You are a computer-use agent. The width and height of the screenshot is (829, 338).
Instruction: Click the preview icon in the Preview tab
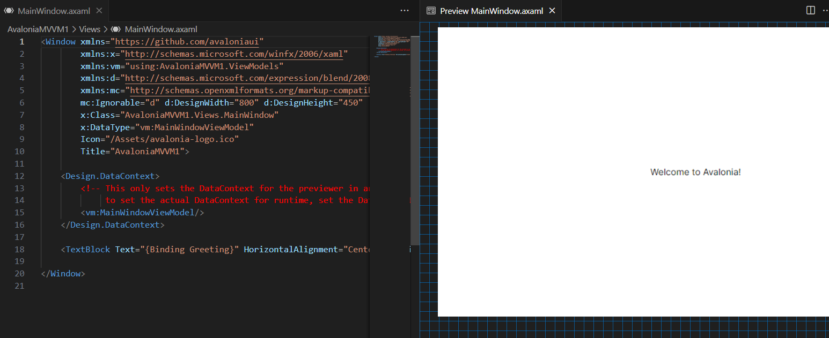(430, 11)
